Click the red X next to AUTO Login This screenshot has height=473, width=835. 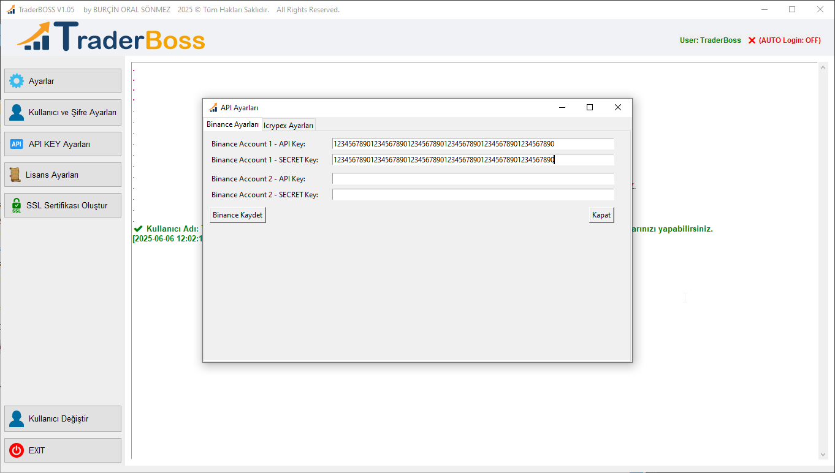[x=752, y=40]
